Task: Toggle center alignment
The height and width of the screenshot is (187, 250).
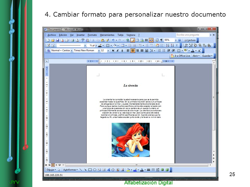Action: tap(133, 51)
